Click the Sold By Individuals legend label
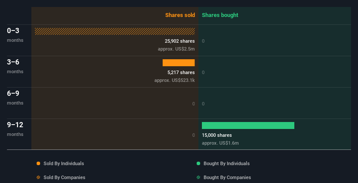This screenshot has width=358, height=183. point(64,163)
